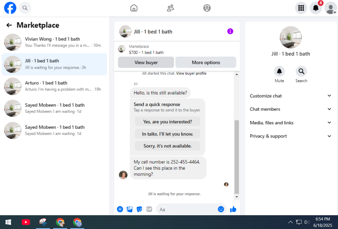Open Jill's avatar next to her message
Viewport: 338px width, 229px height.
point(123,175)
